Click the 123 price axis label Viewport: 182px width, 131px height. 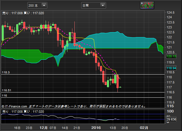click(169, 27)
